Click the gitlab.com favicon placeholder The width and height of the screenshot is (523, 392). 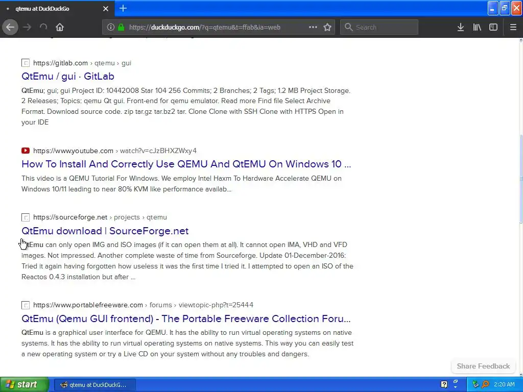pos(26,63)
